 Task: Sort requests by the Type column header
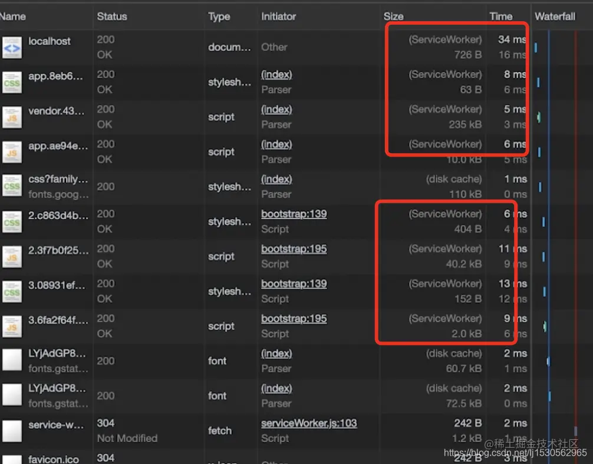click(219, 16)
